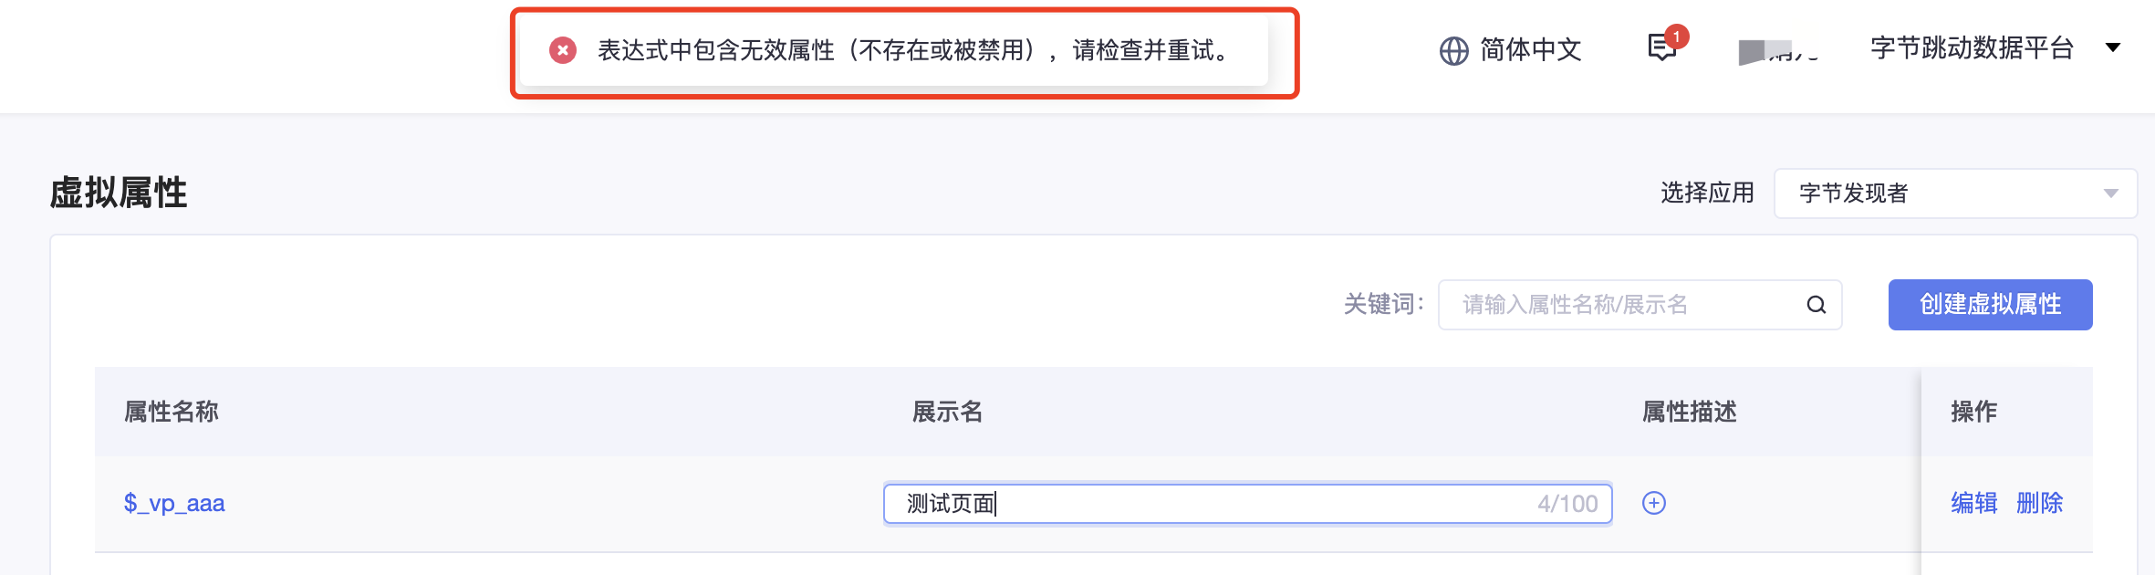Image resolution: width=2155 pixels, height=575 pixels.
Task: Click the globe language icon
Action: click(x=1453, y=51)
